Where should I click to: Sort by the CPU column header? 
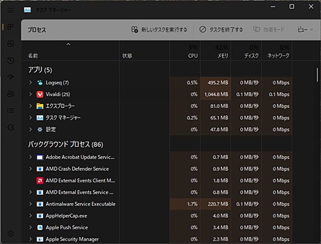click(x=185, y=51)
